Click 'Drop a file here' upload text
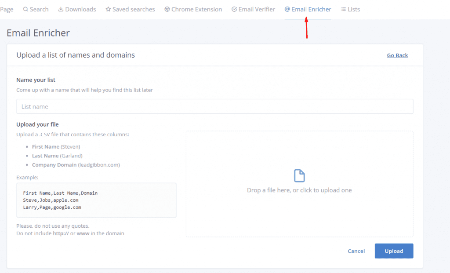Image resolution: width=450 pixels, height=273 pixels. (x=299, y=190)
